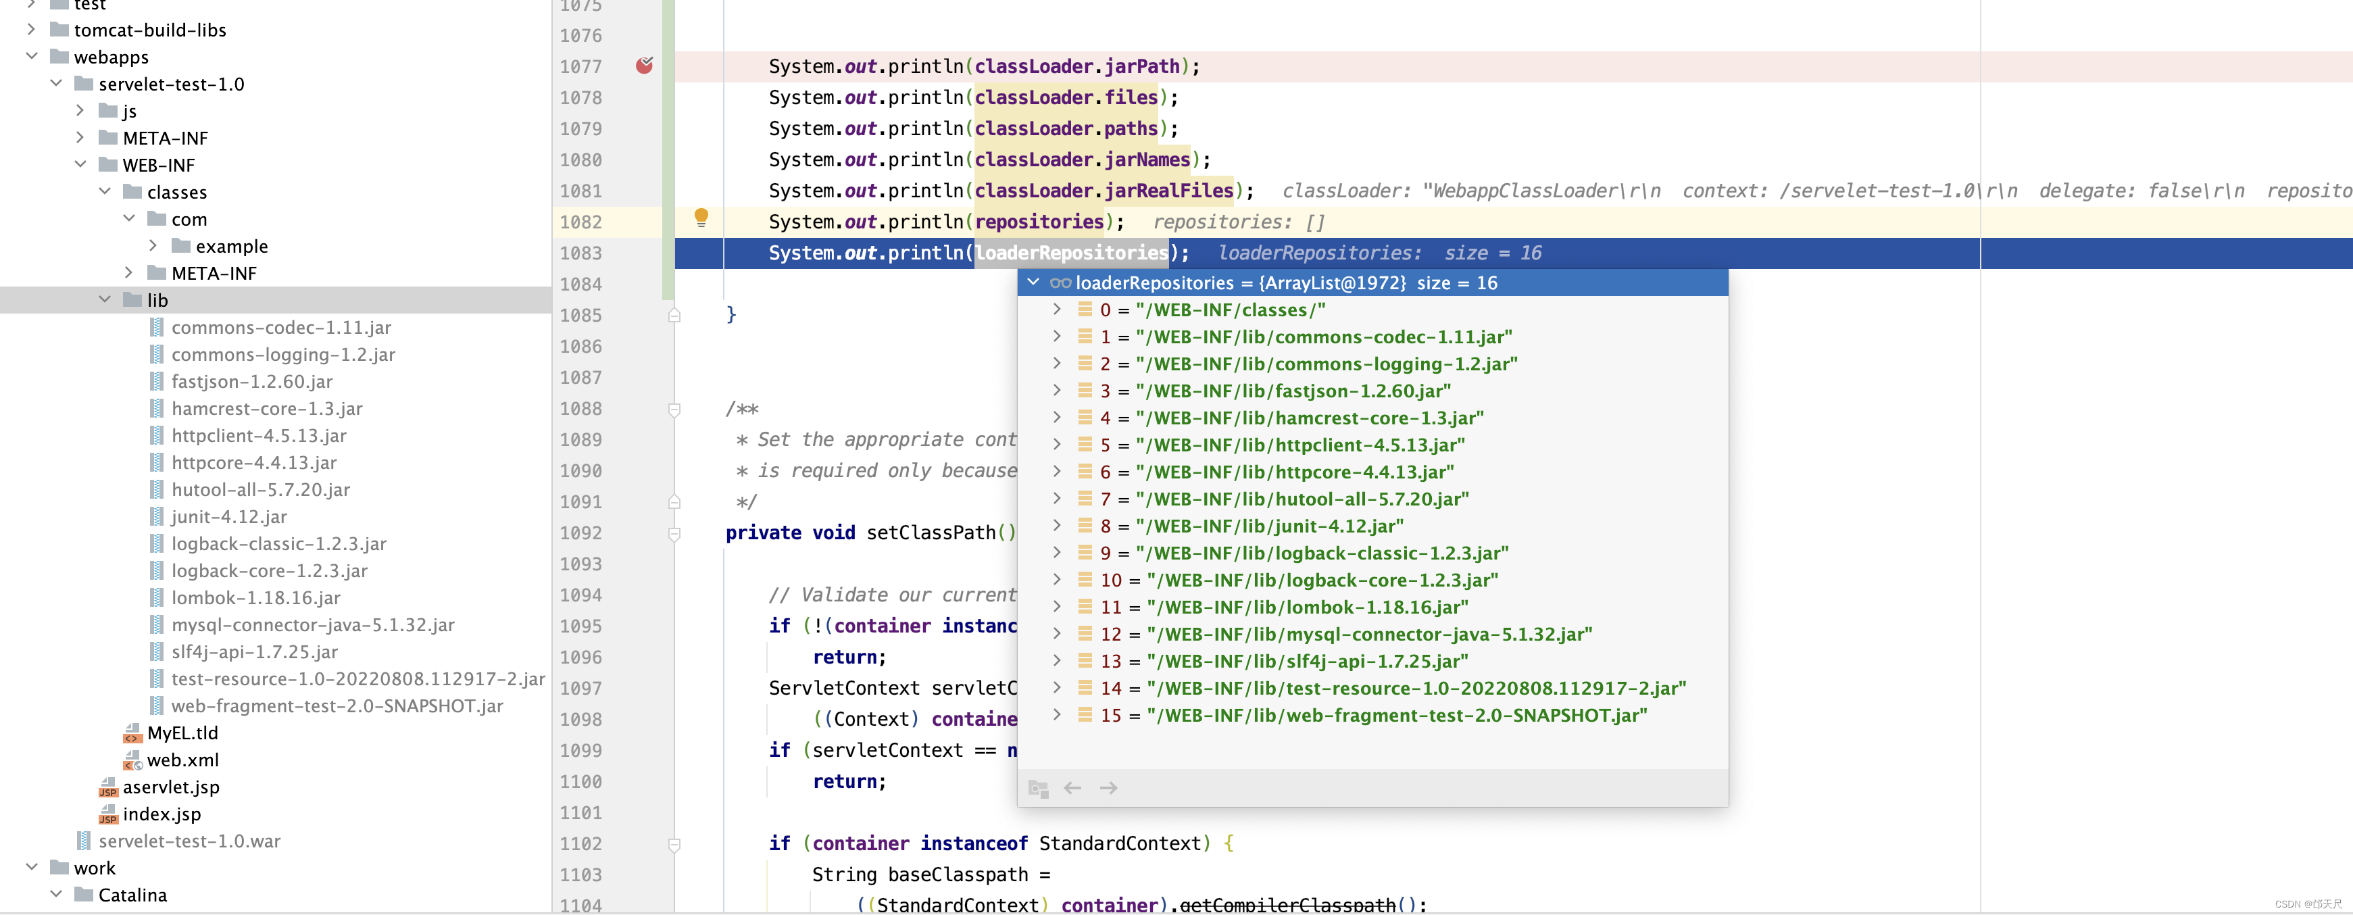Click the loaderRepositories variable on line 1083
Image resolution: width=2353 pixels, height=915 pixels.
coord(1070,253)
